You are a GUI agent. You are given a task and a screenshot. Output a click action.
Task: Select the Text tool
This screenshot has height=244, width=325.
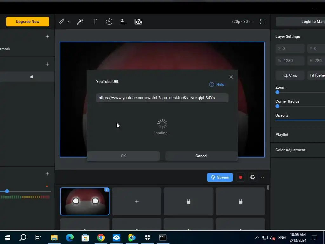[95, 22]
